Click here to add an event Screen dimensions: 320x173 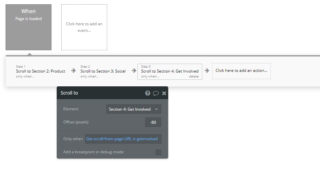pyautogui.click(x=84, y=27)
